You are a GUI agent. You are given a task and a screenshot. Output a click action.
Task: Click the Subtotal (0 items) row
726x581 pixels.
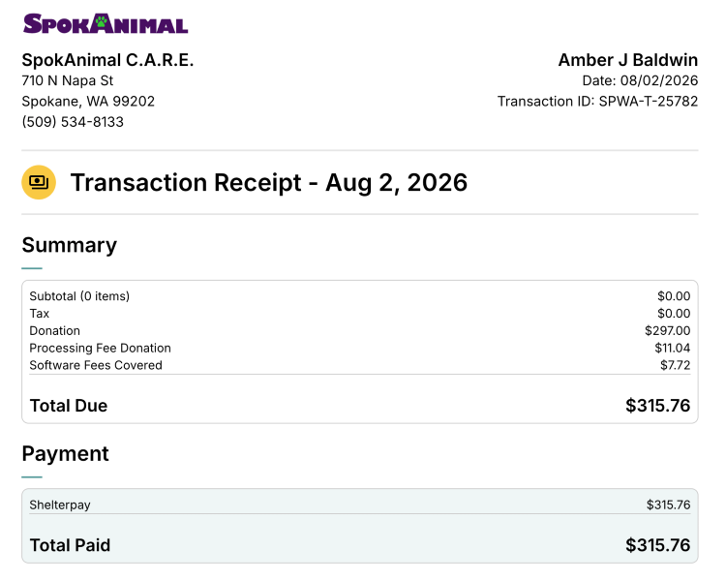pos(360,296)
